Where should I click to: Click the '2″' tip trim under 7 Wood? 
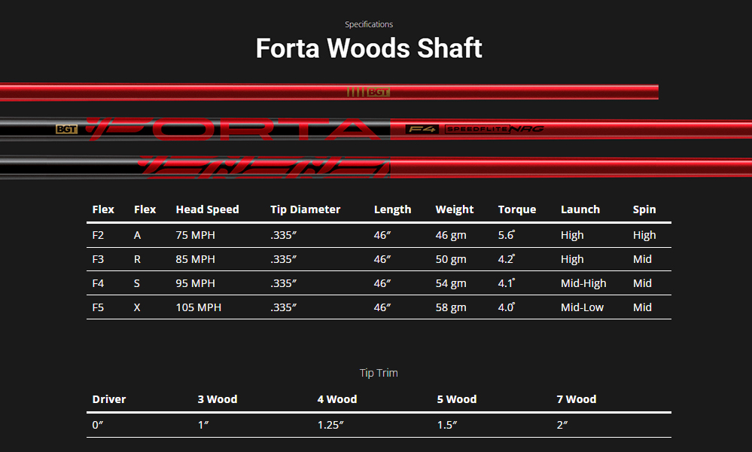pyautogui.click(x=562, y=425)
